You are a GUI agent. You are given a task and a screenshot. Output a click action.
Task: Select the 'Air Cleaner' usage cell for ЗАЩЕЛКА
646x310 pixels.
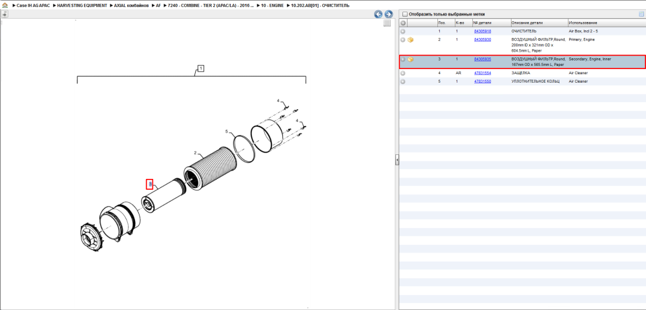(578, 73)
